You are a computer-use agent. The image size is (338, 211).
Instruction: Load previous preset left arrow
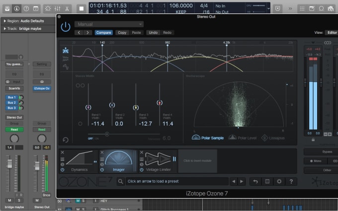click(234, 182)
